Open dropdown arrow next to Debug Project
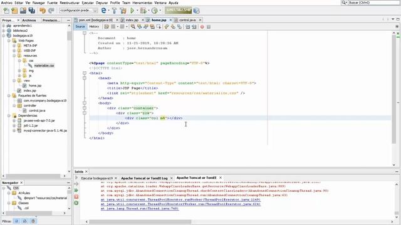The width and height of the screenshot is (401, 225). 148,11
